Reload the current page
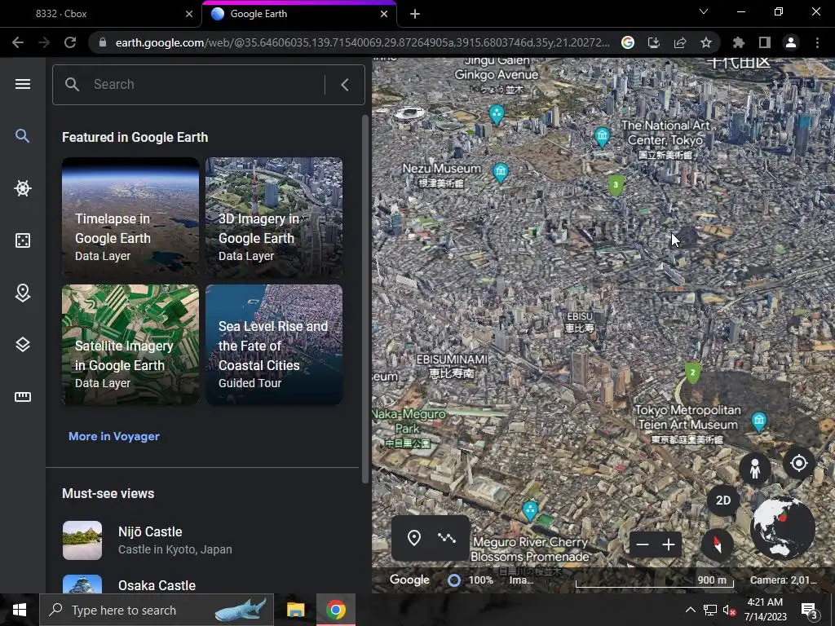This screenshot has width=835, height=626. pyautogui.click(x=70, y=42)
